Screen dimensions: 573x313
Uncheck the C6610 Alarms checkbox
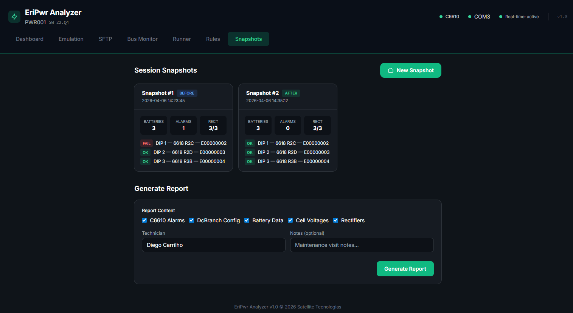(144, 220)
